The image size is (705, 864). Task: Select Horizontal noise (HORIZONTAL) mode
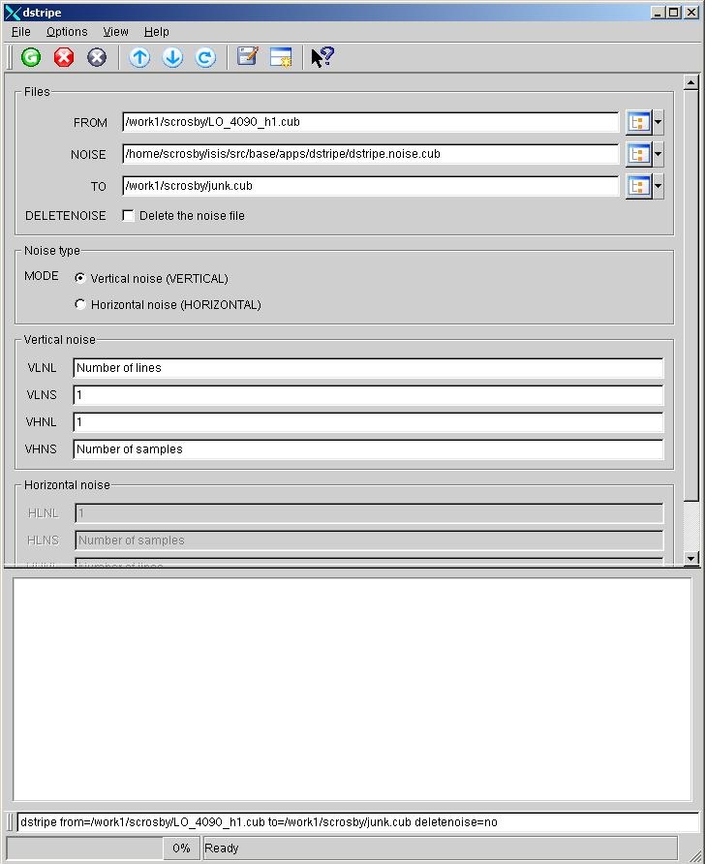[80, 304]
